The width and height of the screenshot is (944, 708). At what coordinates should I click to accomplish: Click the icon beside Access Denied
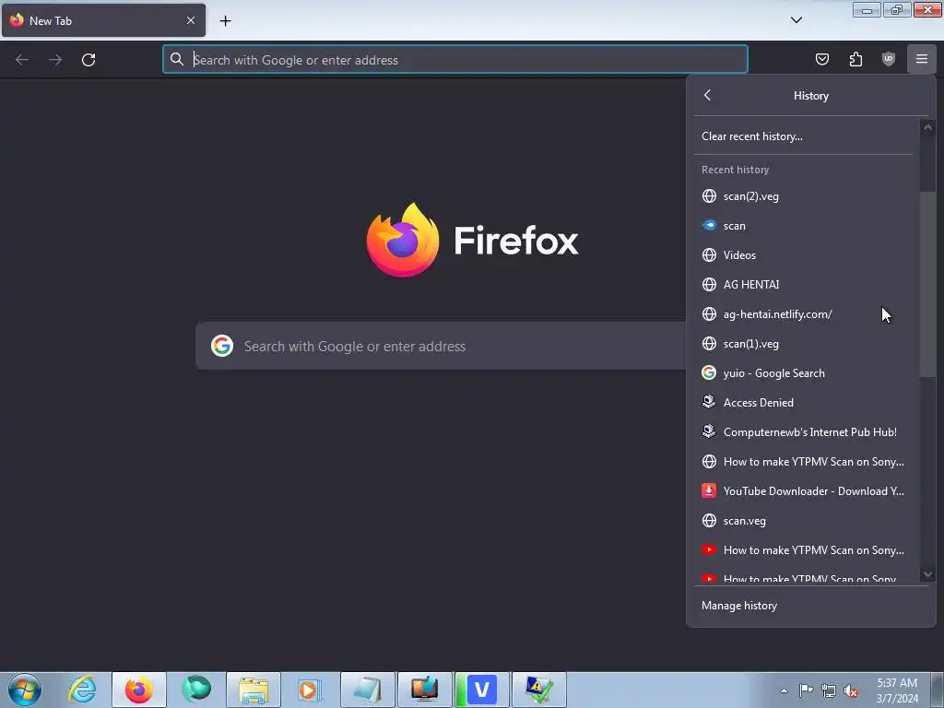click(x=709, y=402)
